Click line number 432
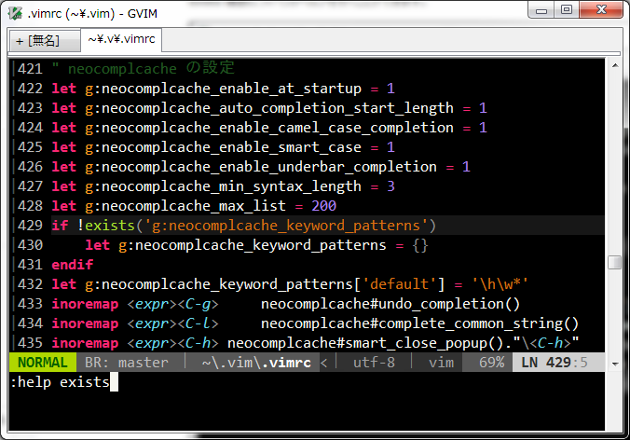This screenshot has height=440, width=630. click(30, 284)
